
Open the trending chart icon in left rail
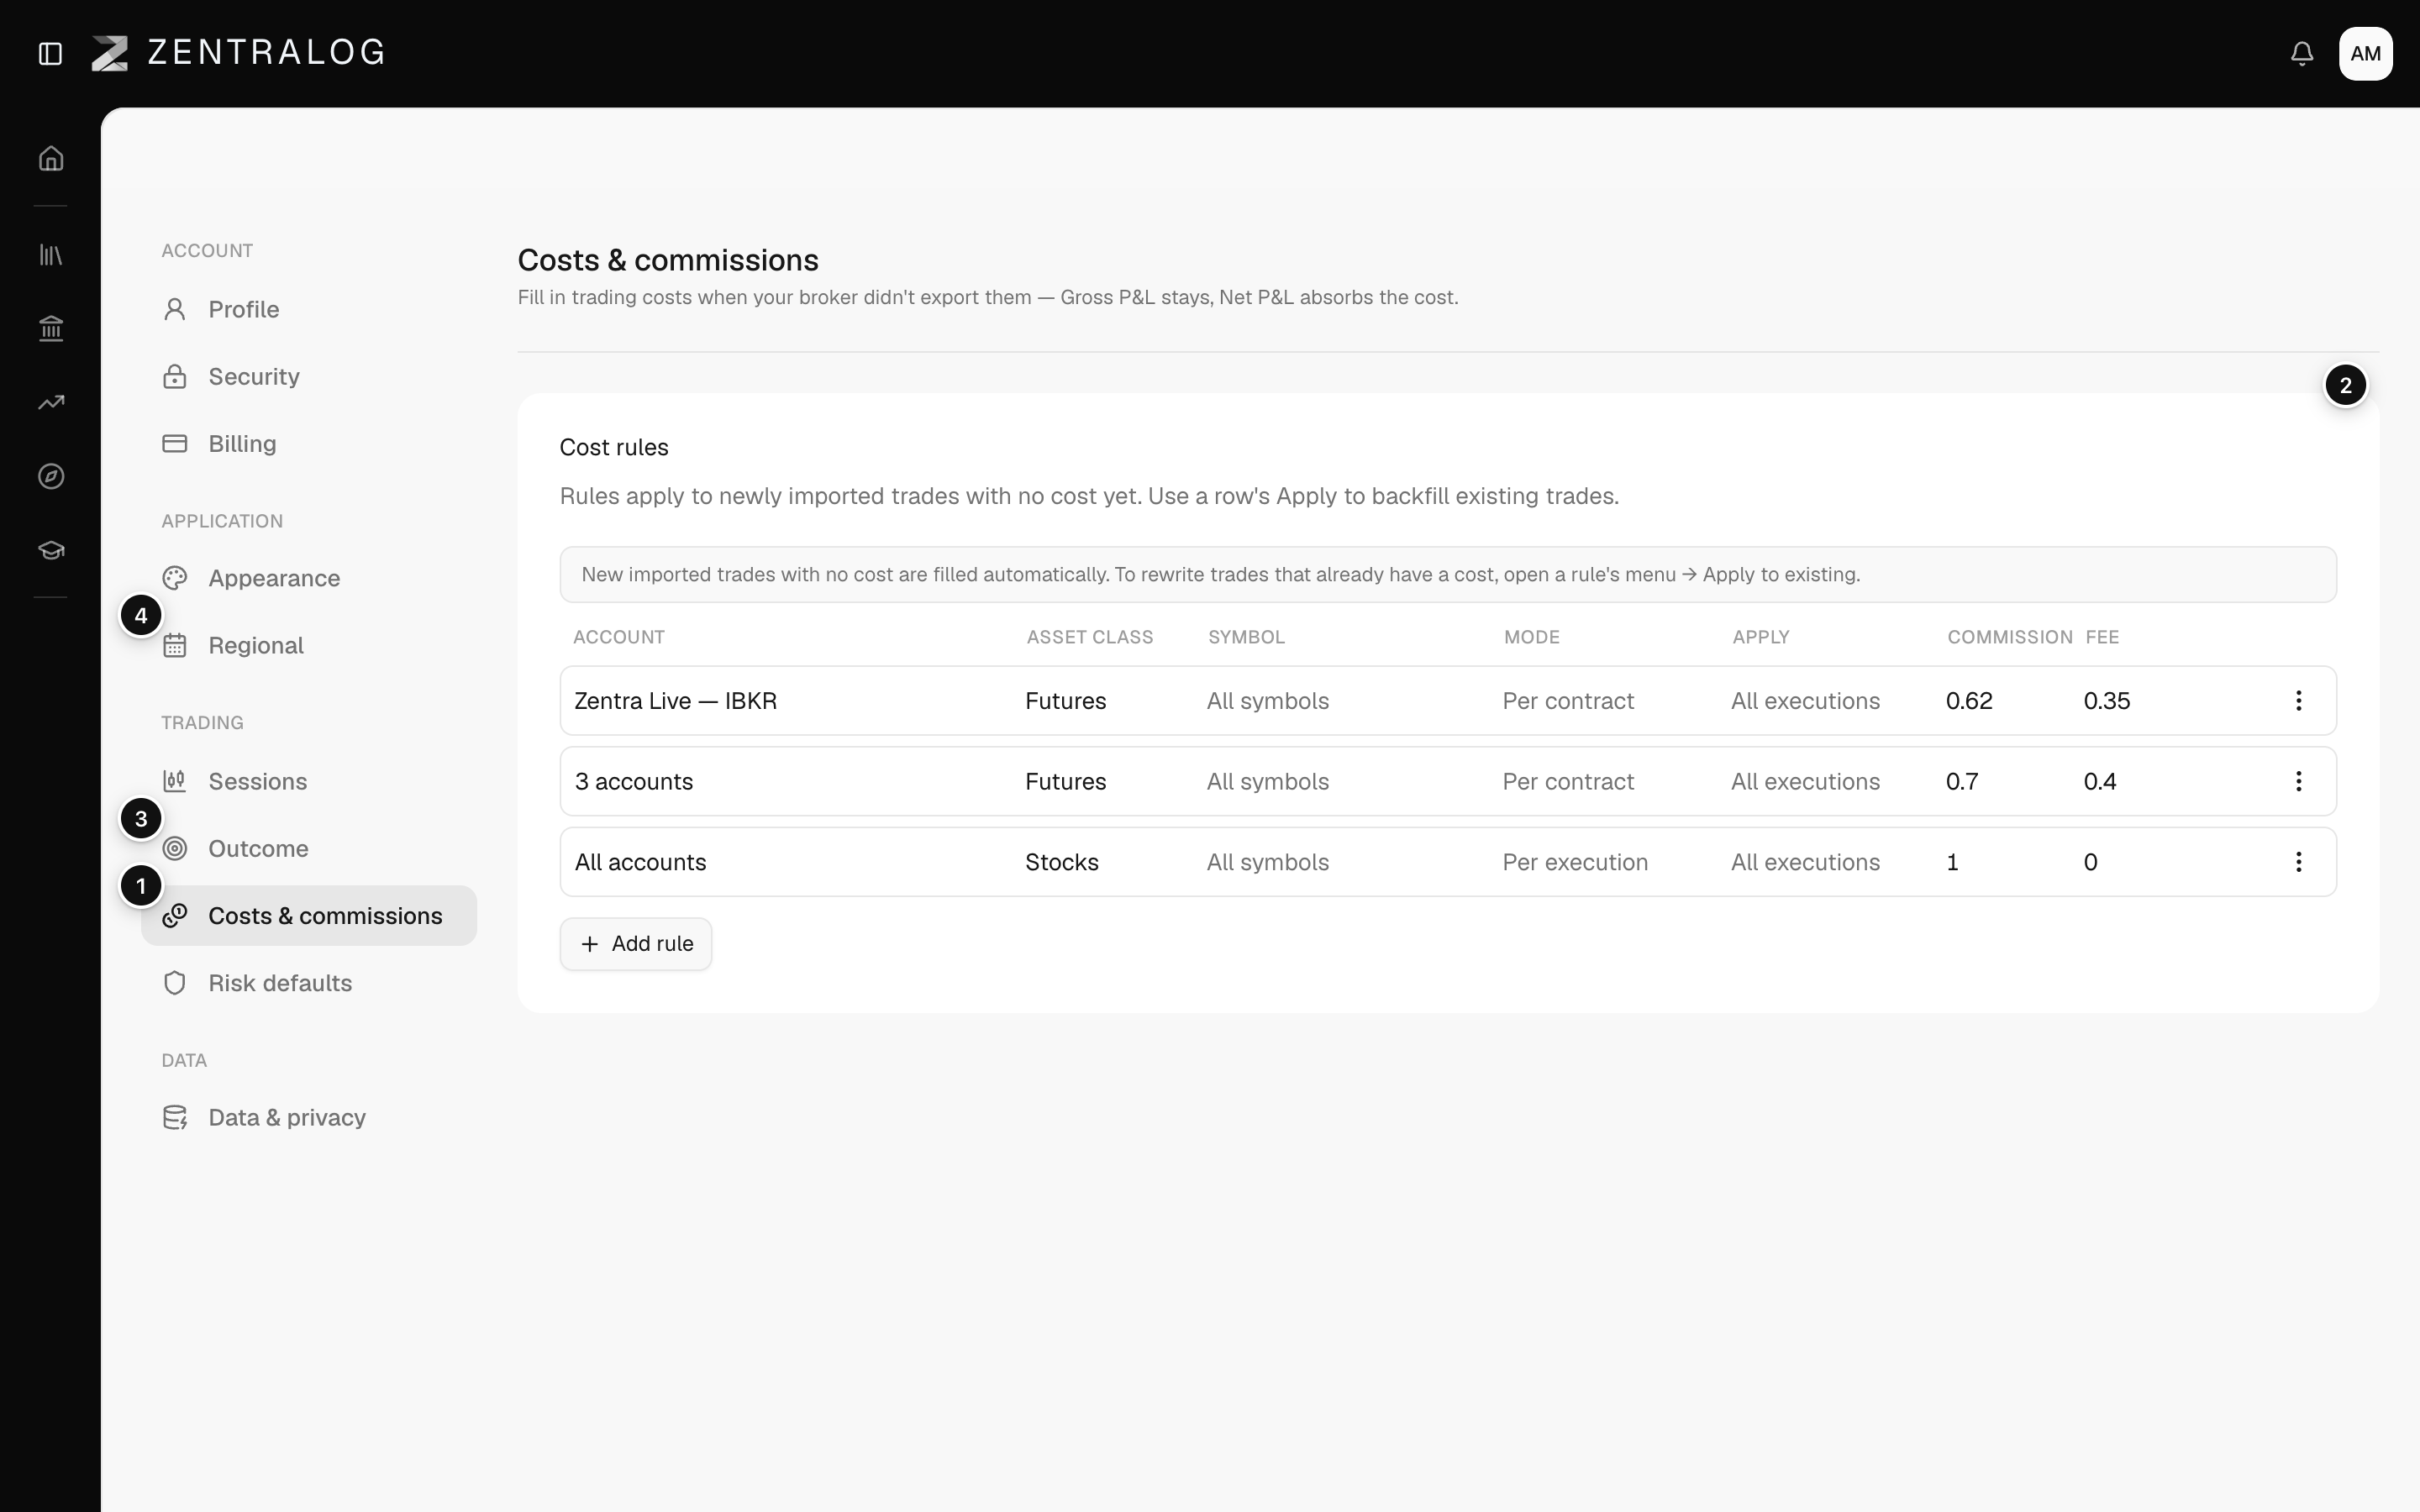pos(51,402)
